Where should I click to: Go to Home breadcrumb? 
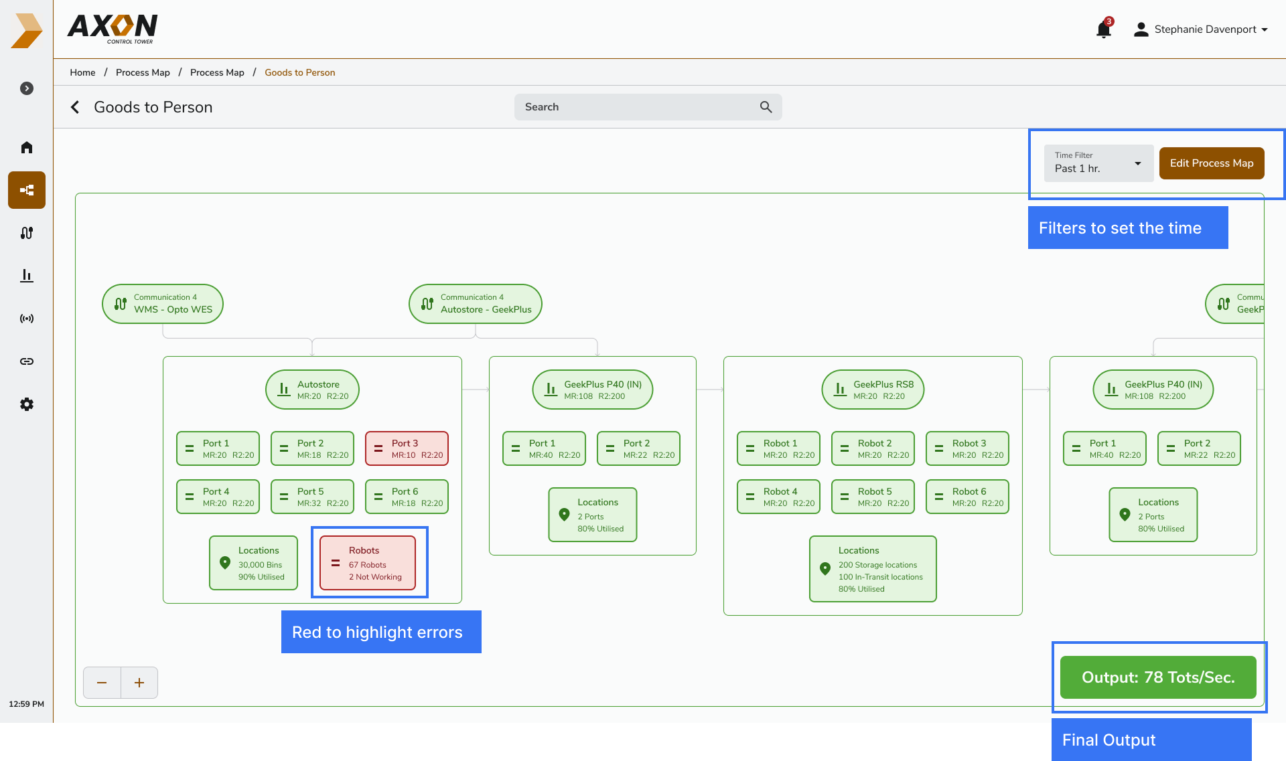tap(82, 72)
